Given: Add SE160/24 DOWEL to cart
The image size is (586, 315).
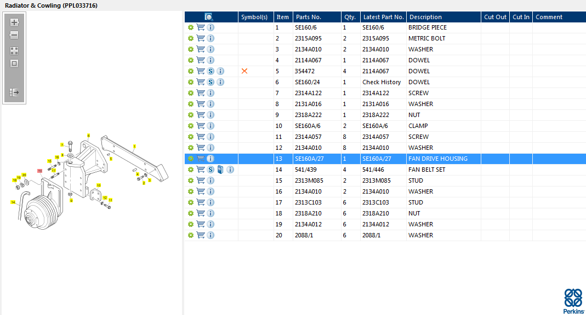Looking at the screenshot, I should tap(201, 82).
